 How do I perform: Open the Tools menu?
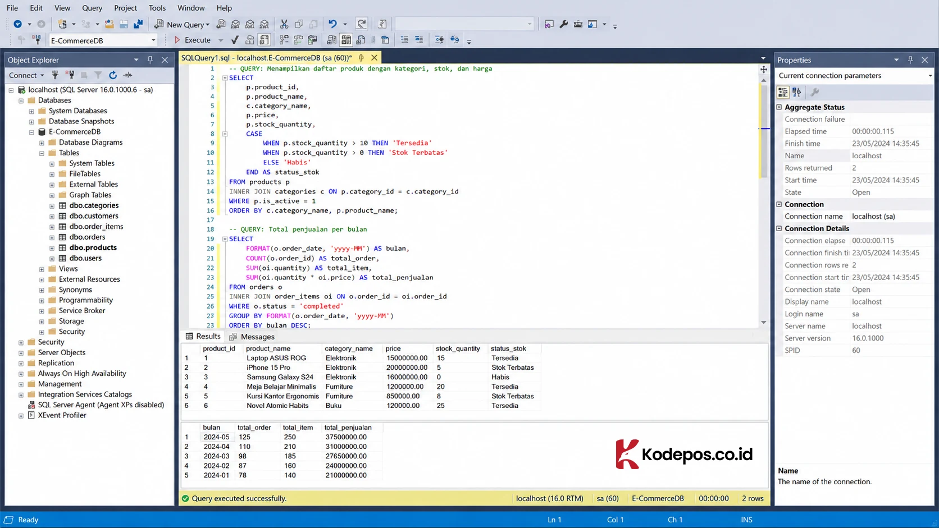pos(157,8)
